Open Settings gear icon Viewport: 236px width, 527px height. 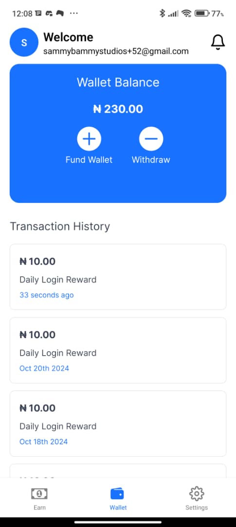(x=197, y=493)
